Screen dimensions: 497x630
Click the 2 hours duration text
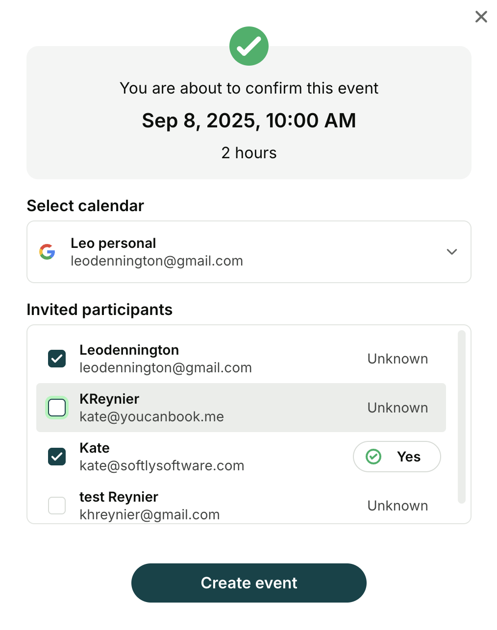(249, 153)
